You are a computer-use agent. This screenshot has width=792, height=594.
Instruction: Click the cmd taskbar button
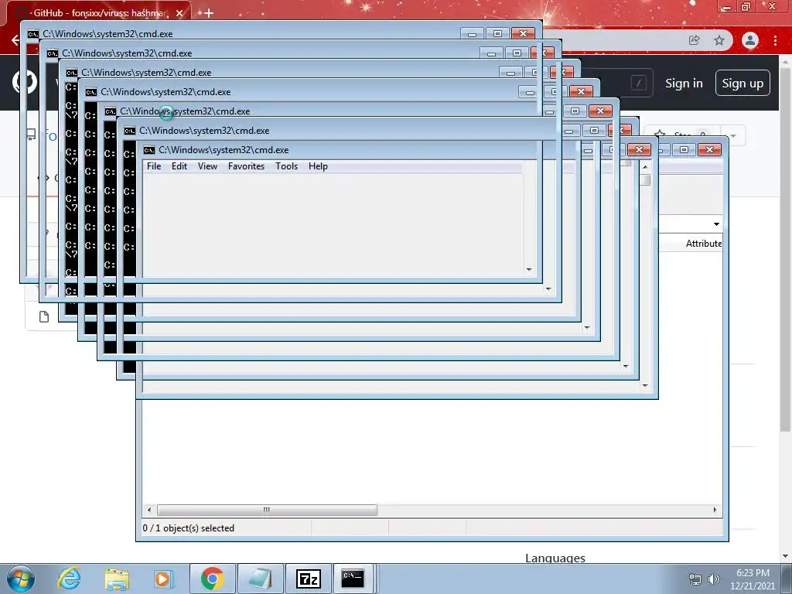click(x=353, y=579)
